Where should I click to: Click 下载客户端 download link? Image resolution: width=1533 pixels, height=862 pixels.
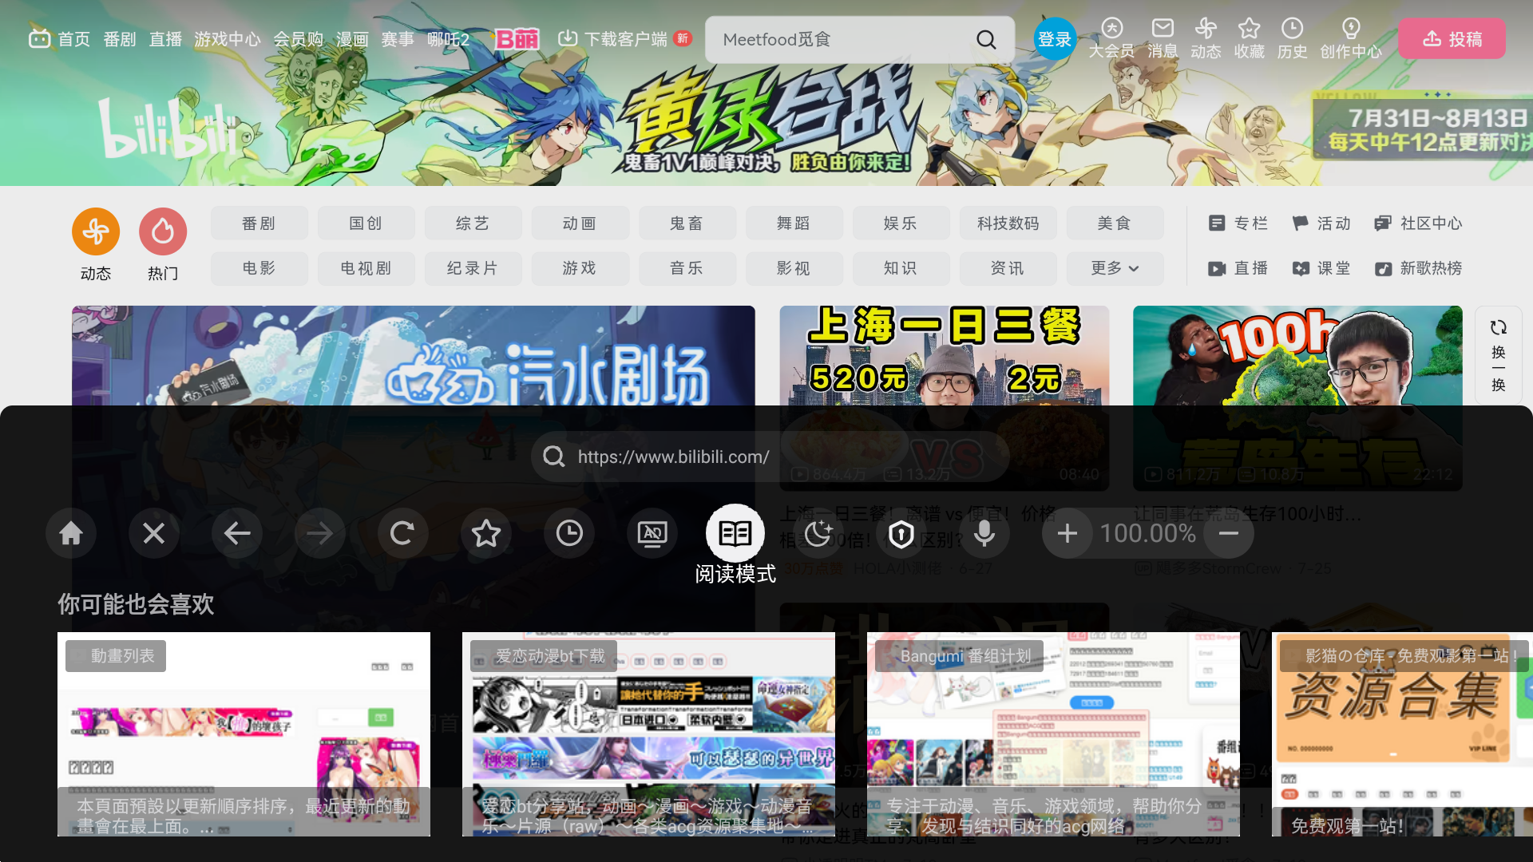(625, 39)
